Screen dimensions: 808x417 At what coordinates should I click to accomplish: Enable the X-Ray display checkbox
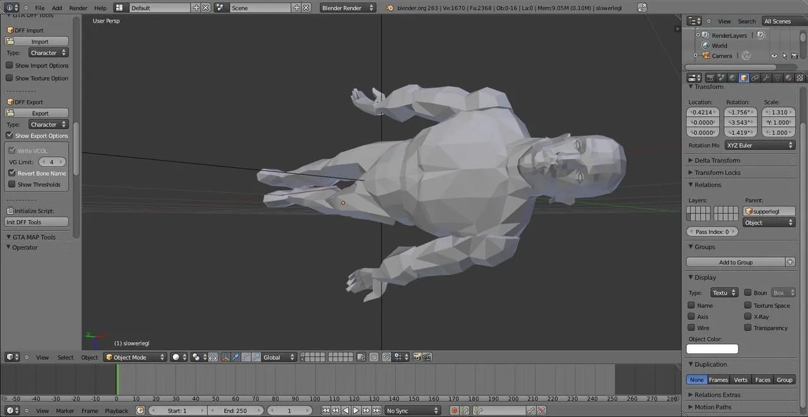pyautogui.click(x=748, y=317)
